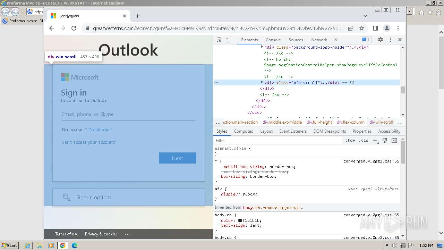Open Chrome side panel icon
This screenshot has height=250, width=444.
376,28
